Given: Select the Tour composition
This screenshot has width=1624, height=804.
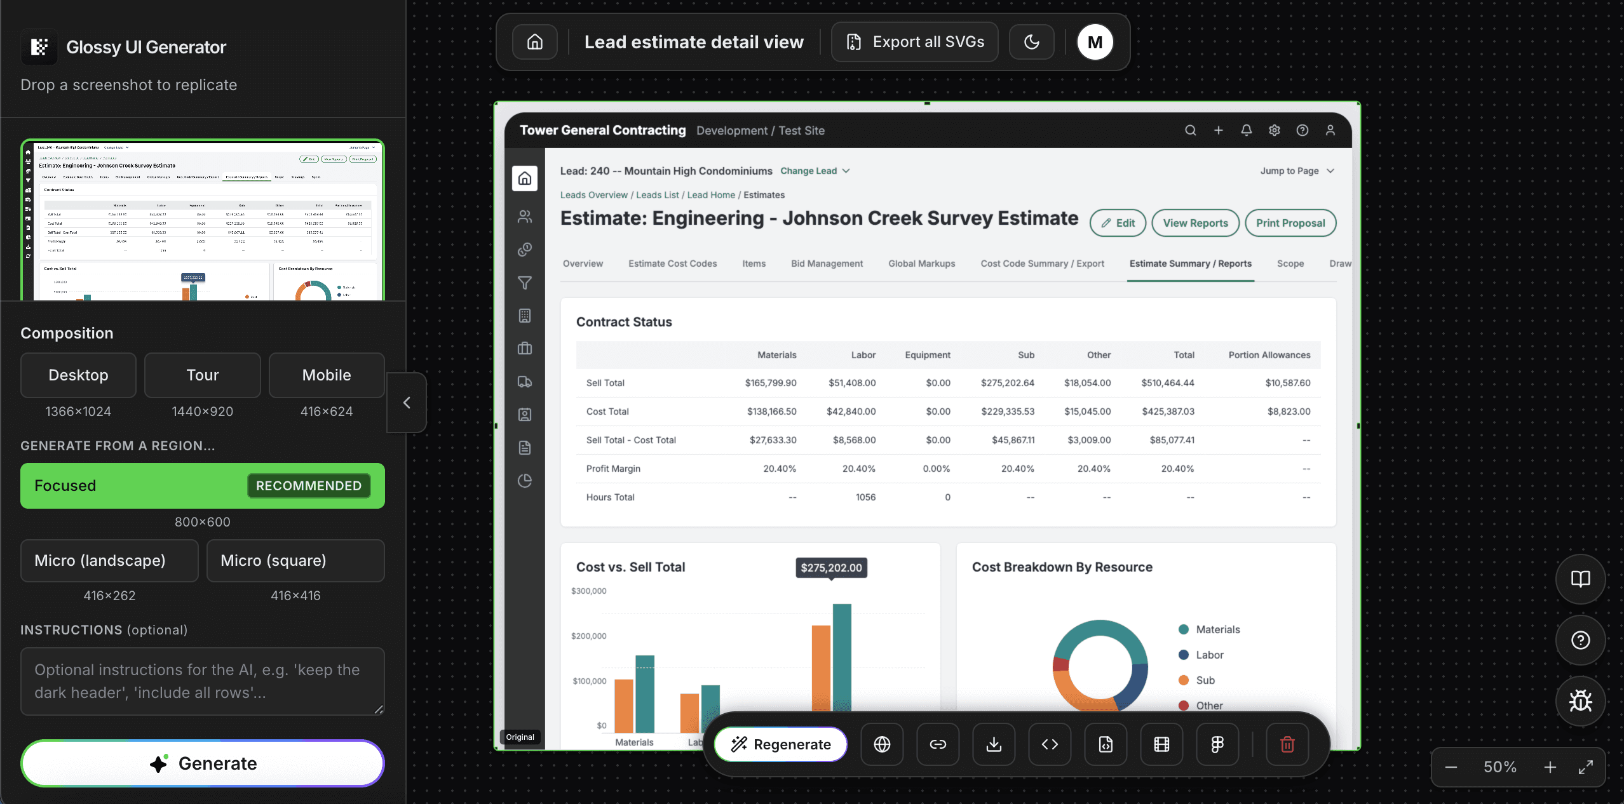Looking at the screenshot, I should 203,375.
